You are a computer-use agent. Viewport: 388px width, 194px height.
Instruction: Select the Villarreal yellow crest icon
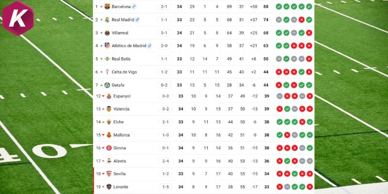pyautogui.click(x=107, y=33)
